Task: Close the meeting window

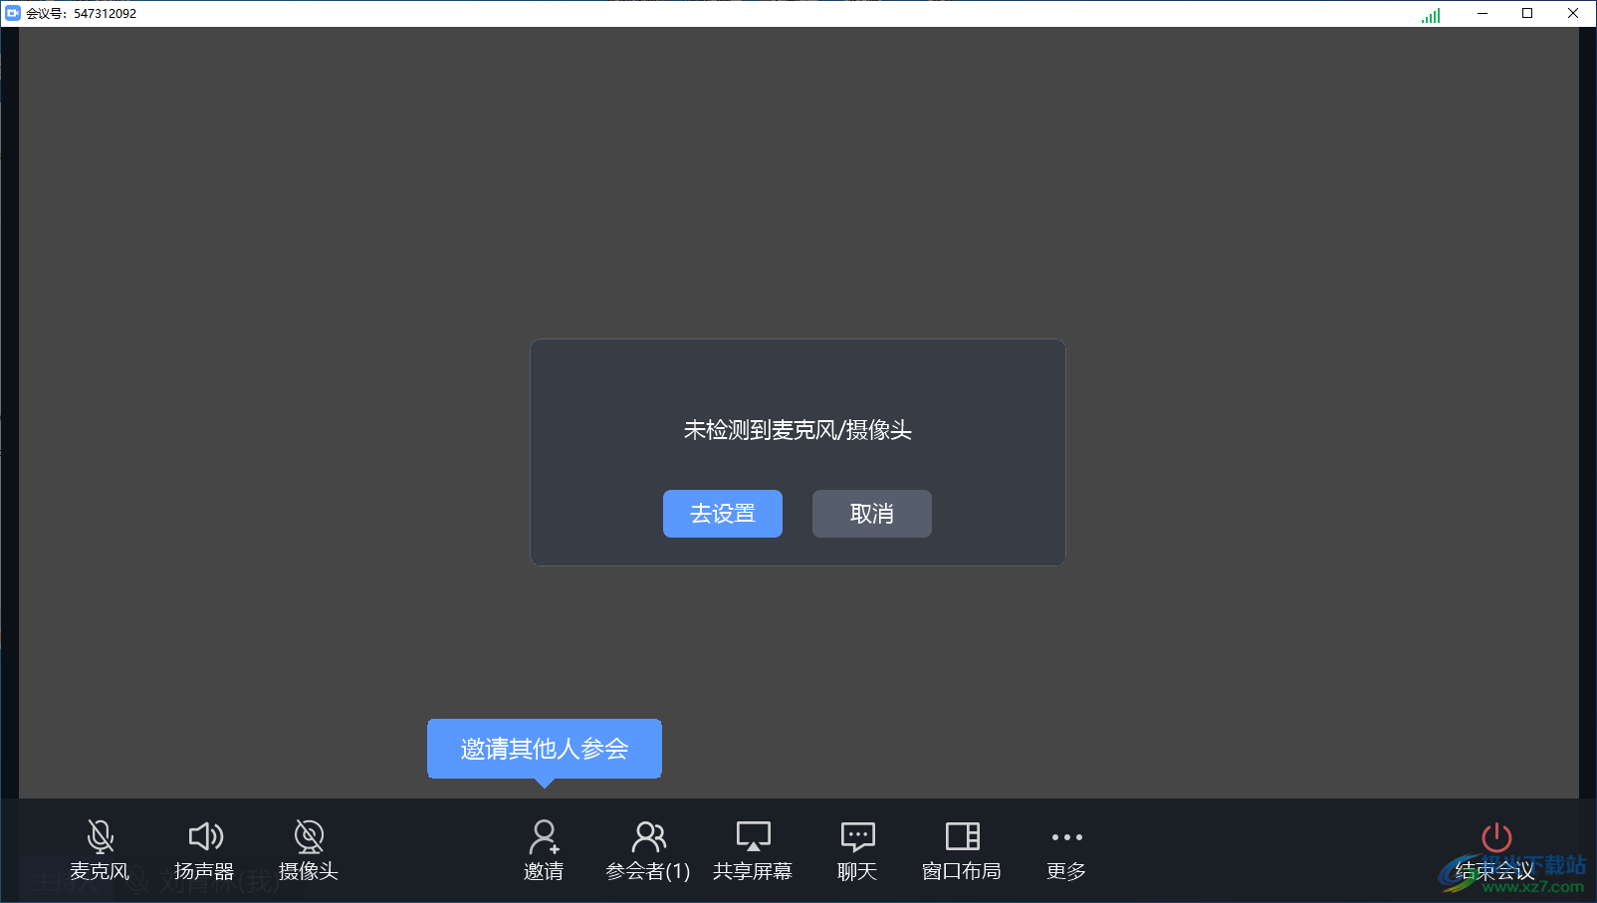Action: coord(1573,13)
